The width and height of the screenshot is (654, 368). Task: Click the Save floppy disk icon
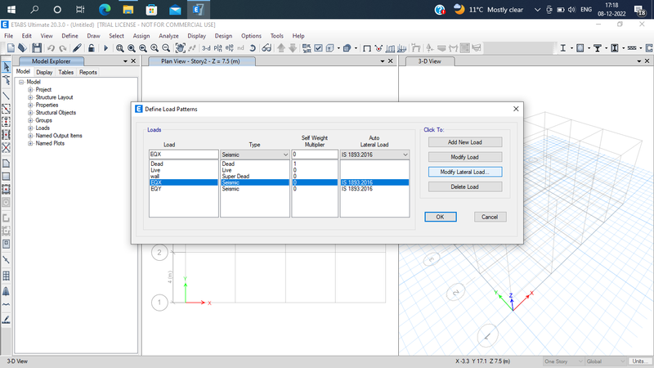coord(37,48)
